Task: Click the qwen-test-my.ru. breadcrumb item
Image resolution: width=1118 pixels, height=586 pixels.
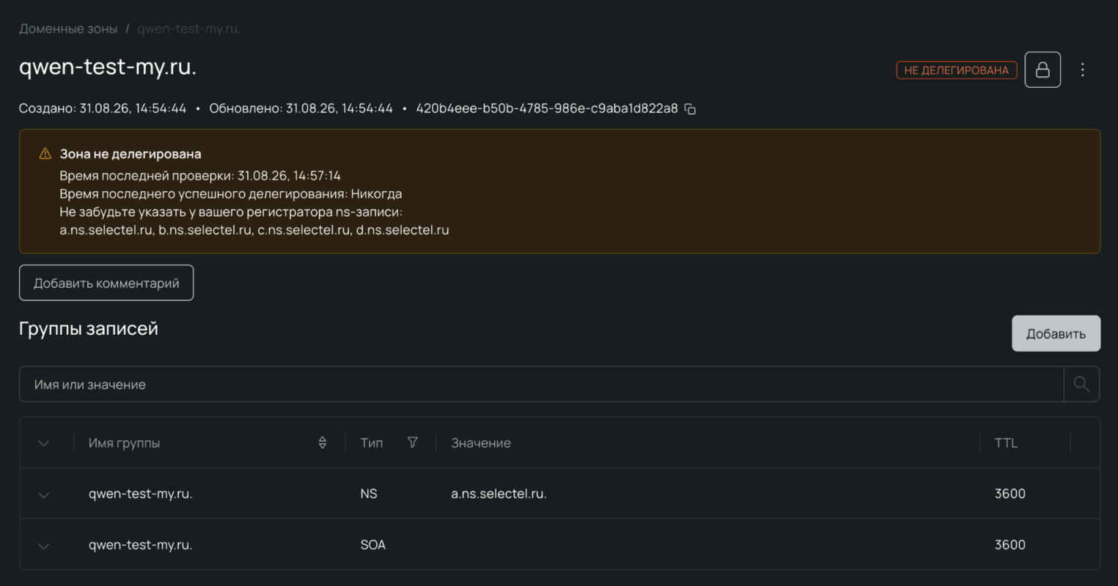Action: pyautogui.click(x=189, y=29)
